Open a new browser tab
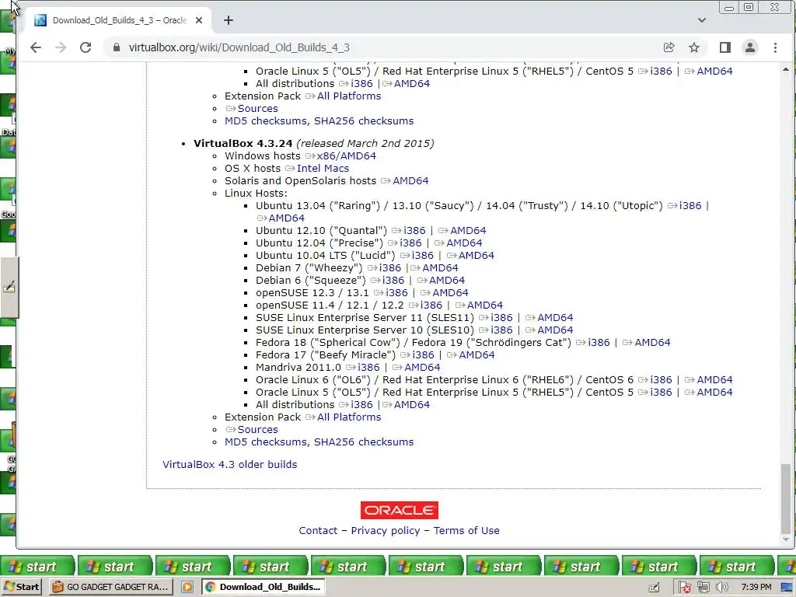 tap(229, 20)
